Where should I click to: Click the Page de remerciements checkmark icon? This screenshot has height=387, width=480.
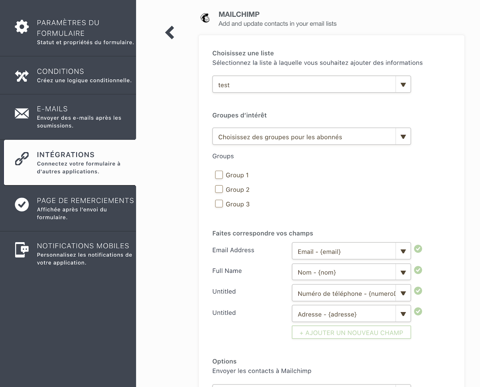(x=22, y=205)
